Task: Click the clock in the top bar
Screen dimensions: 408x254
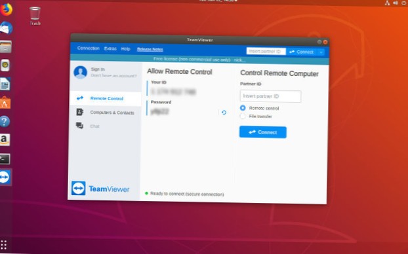Action: (x=218, y=1)
